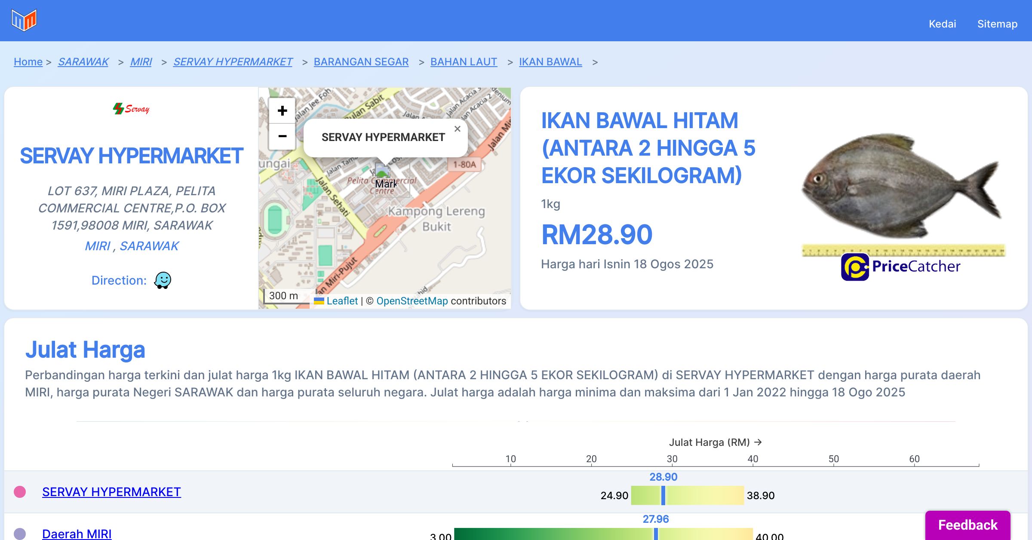
Task: Open Waze directions icon
Action: coord(163,280)
